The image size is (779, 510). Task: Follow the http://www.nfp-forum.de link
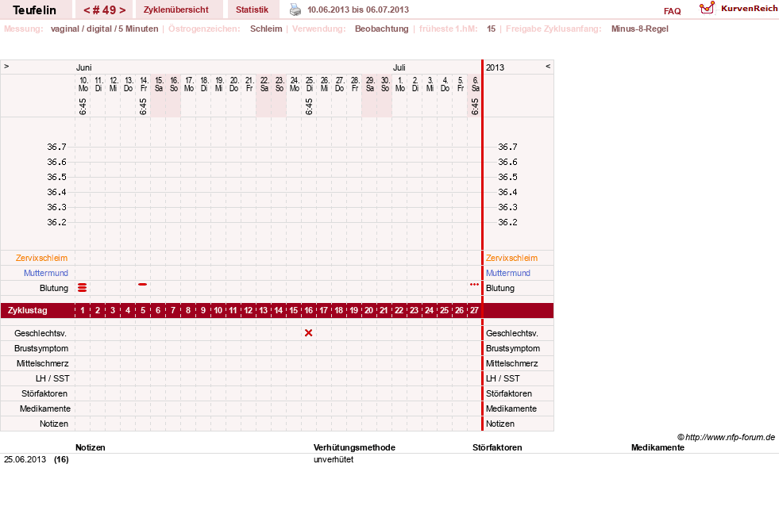coord(730,437)
